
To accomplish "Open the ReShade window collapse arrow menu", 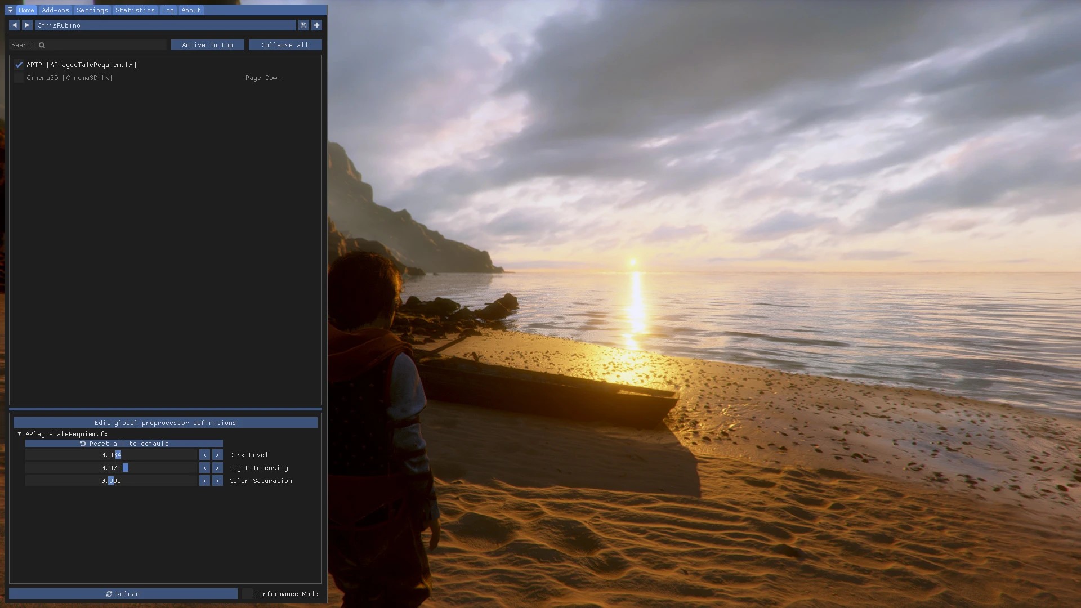I will tap(10, 10).
